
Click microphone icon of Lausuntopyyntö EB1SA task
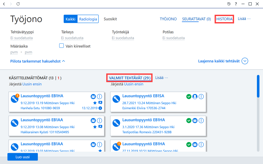(x=116, y=99)
